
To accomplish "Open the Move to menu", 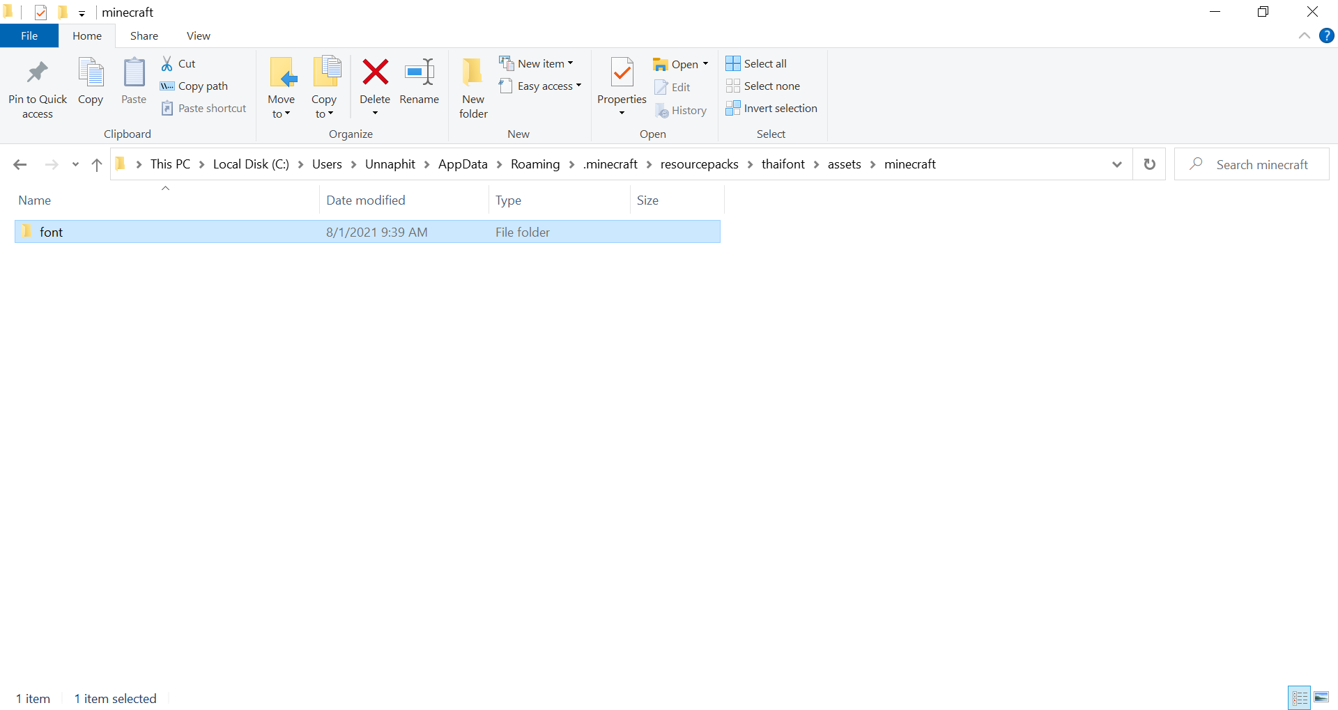I will 282,88.
